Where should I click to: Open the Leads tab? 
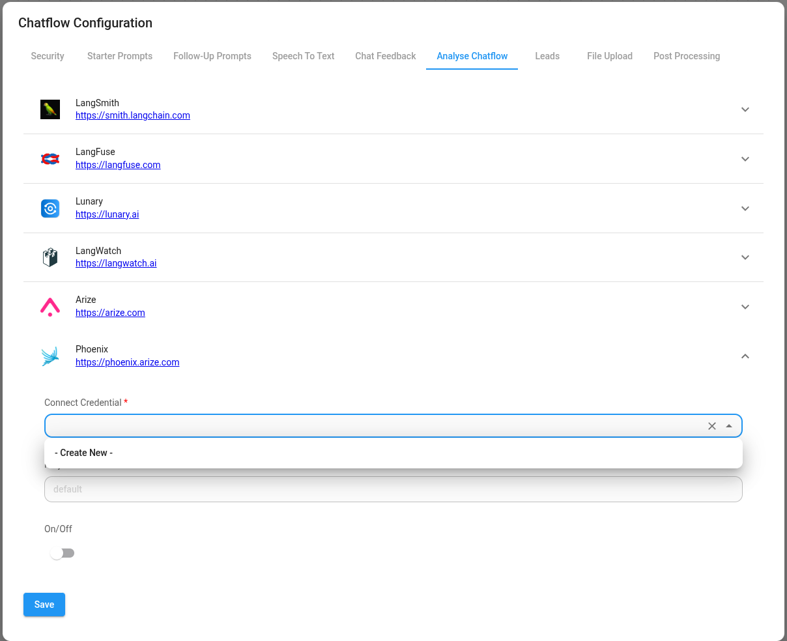pyautogui.click(x=547, y=56)
